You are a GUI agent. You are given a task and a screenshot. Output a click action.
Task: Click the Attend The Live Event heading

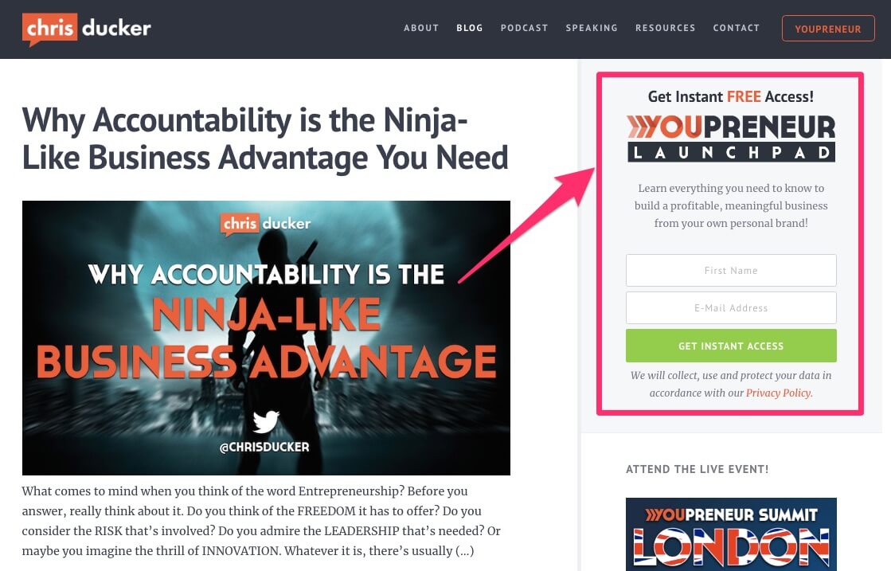click(697, 469)
